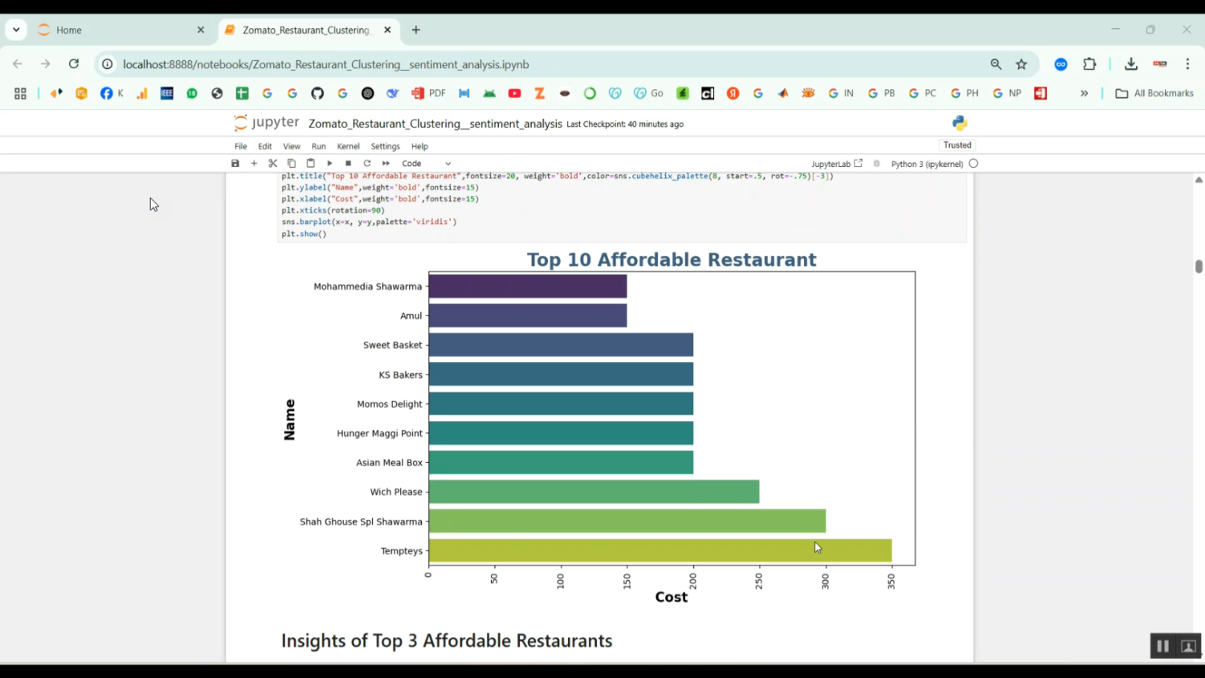Screen dimensions: 1205x678
Task: Open the Google PH bookmark
Action: click(x=964, y=94)
